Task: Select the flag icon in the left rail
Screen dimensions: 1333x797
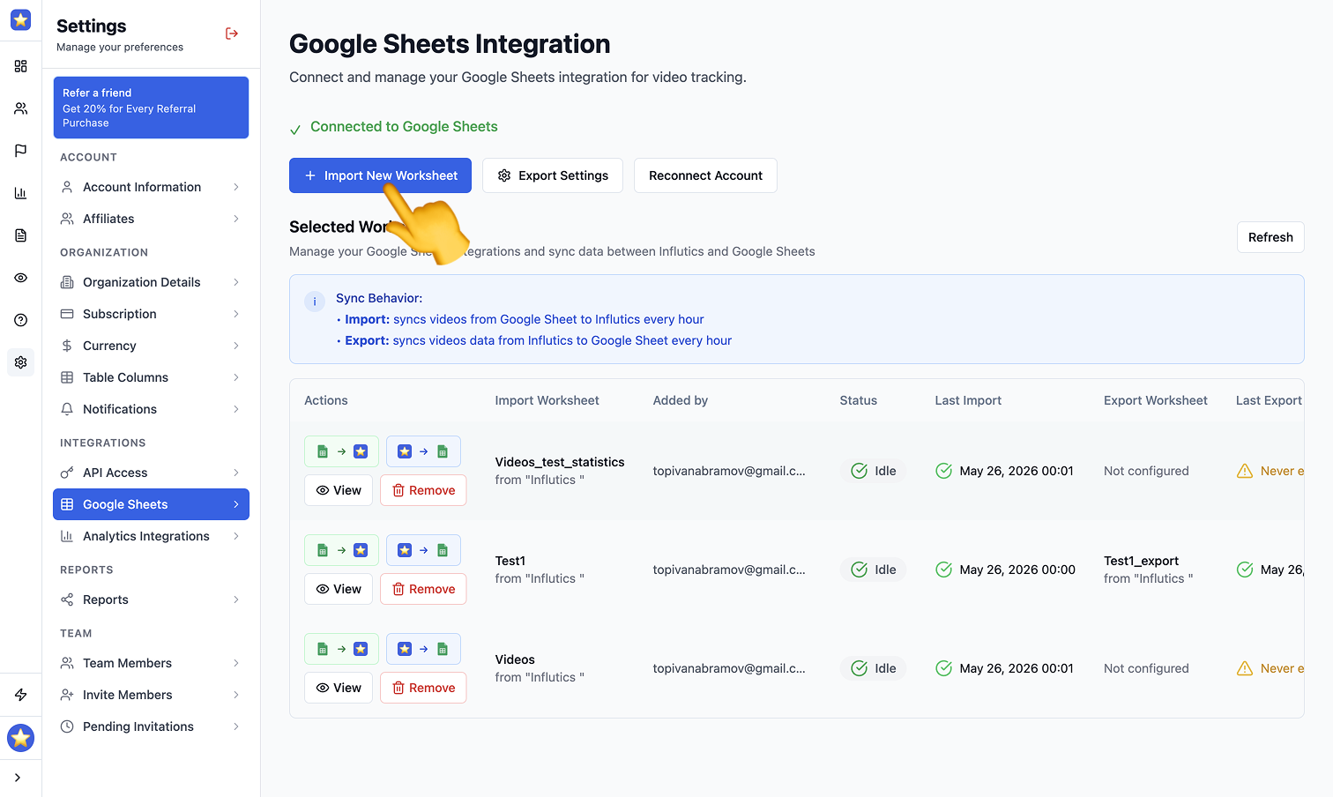Action: coord(20,151)
